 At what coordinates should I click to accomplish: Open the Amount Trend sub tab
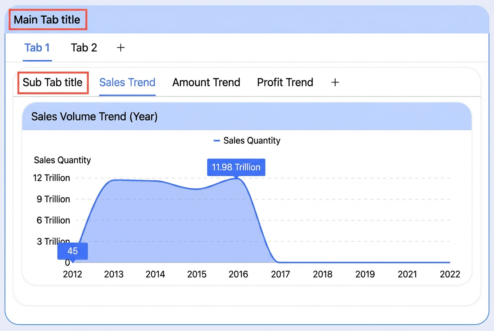[206, 82]
